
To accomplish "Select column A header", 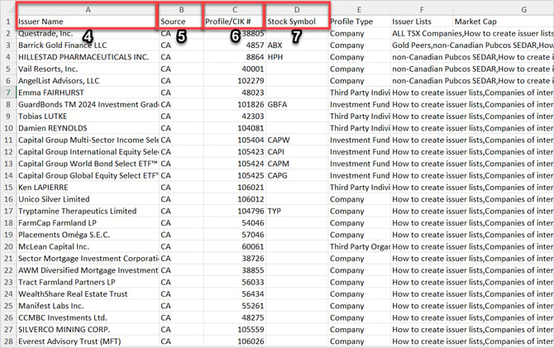I will pos(88,10).
